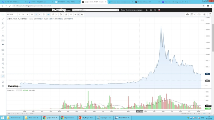Screen dimensions: 214x120
Task: Collapse the BTC/USD legend expander
Action: click(7, 19)
